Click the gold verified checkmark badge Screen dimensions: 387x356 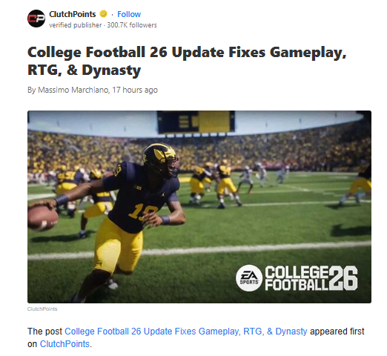click(x=103, y=14)
